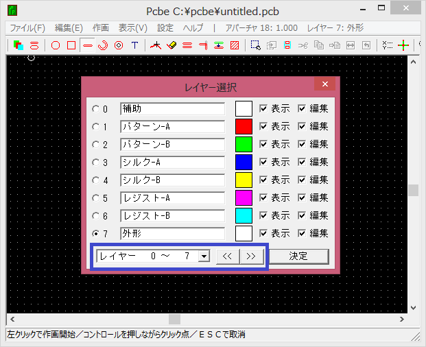Open the 表示(V) menu
Viewport: 426px width, 347px height.
[x=132, y=28]
